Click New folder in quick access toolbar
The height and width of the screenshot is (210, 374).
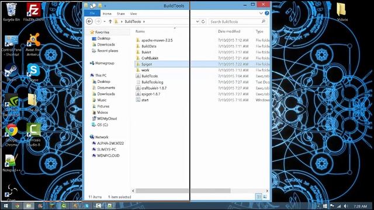[100, 5]
